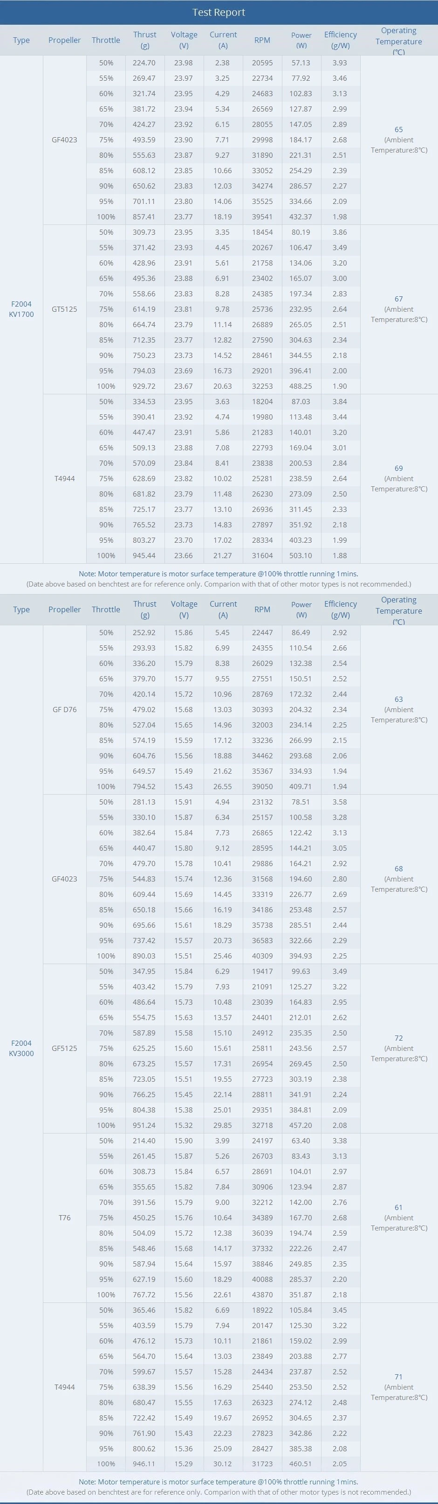Click power value 460.51
This screenshot has height=1504, width=438.
tap(301, 1464)
